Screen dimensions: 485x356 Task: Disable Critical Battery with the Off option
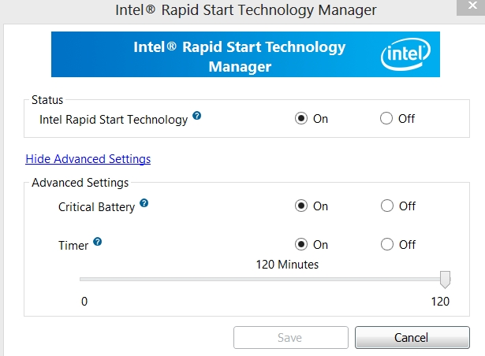386,206
